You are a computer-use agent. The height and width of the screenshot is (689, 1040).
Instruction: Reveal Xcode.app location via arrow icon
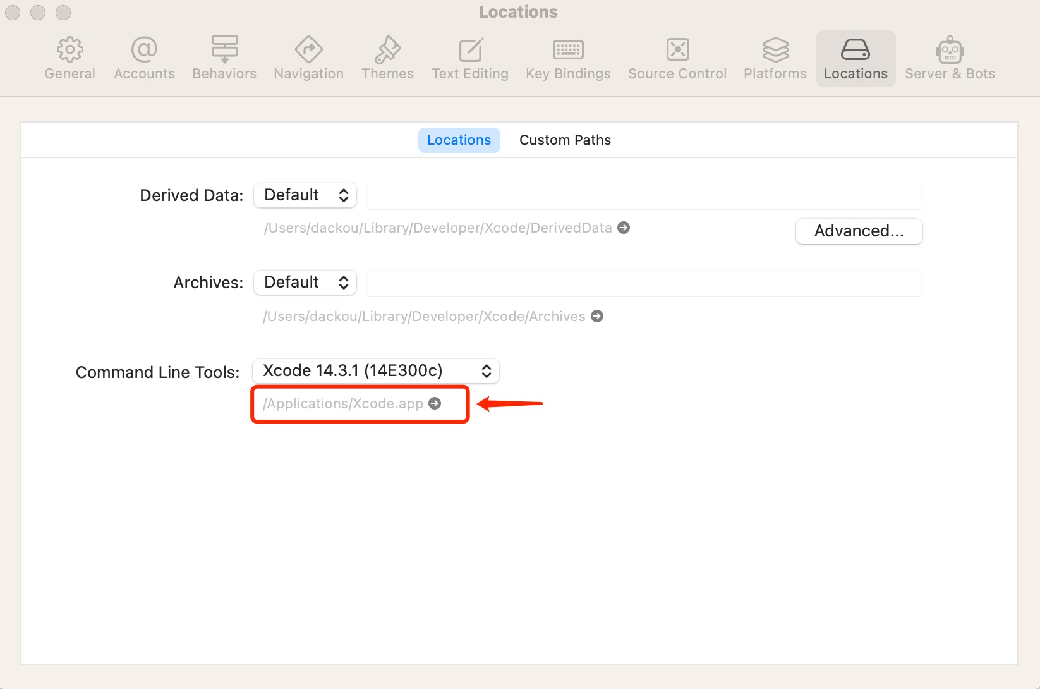pyautogui.click(x=435, y=403)
